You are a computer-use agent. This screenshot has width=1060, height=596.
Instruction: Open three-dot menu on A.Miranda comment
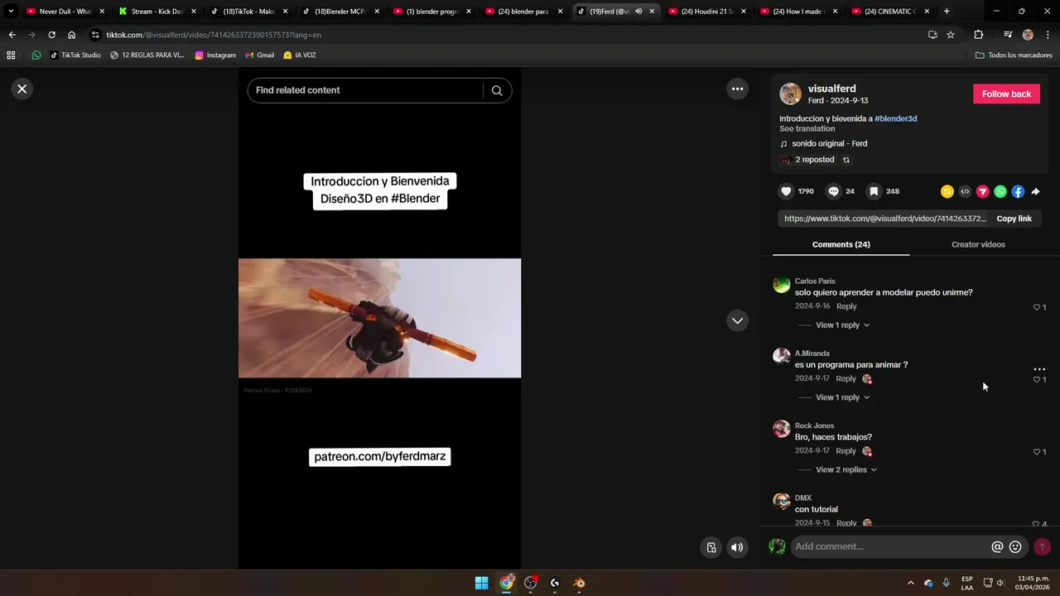(1039, 369)
